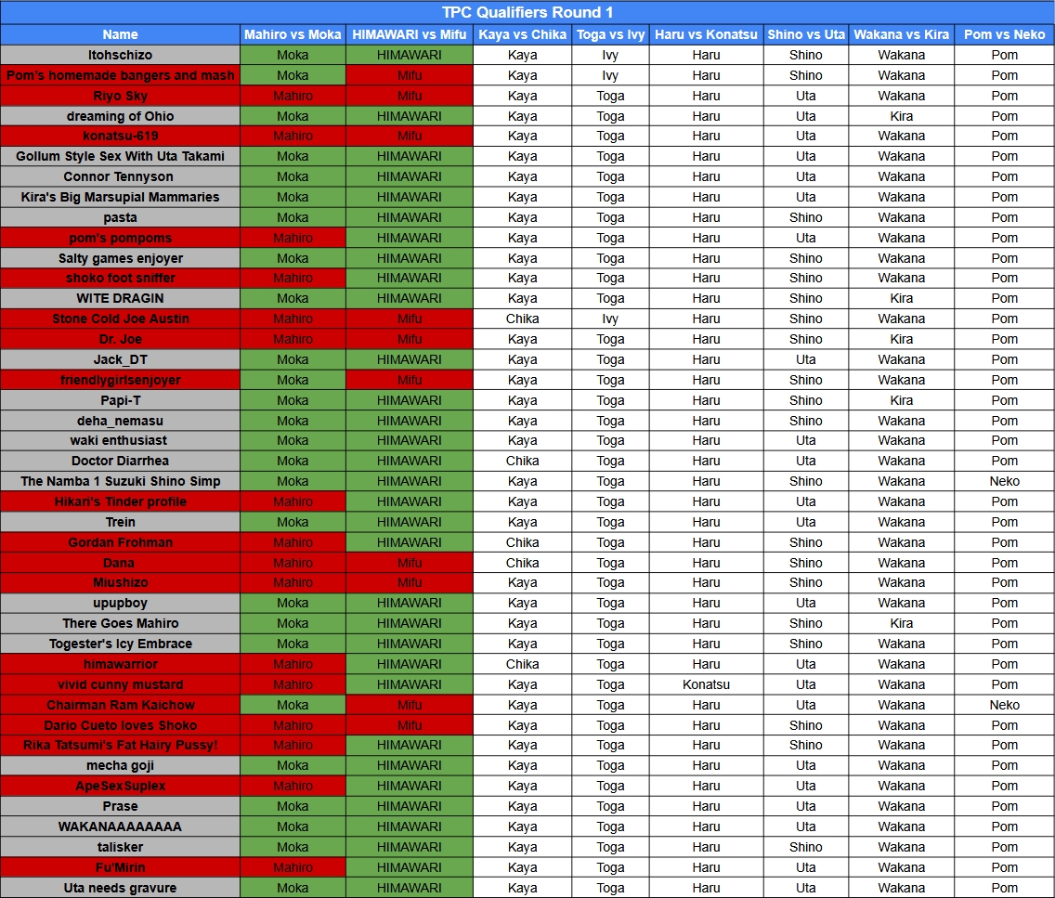Click the name cell konatsu-619

point(121,136)
